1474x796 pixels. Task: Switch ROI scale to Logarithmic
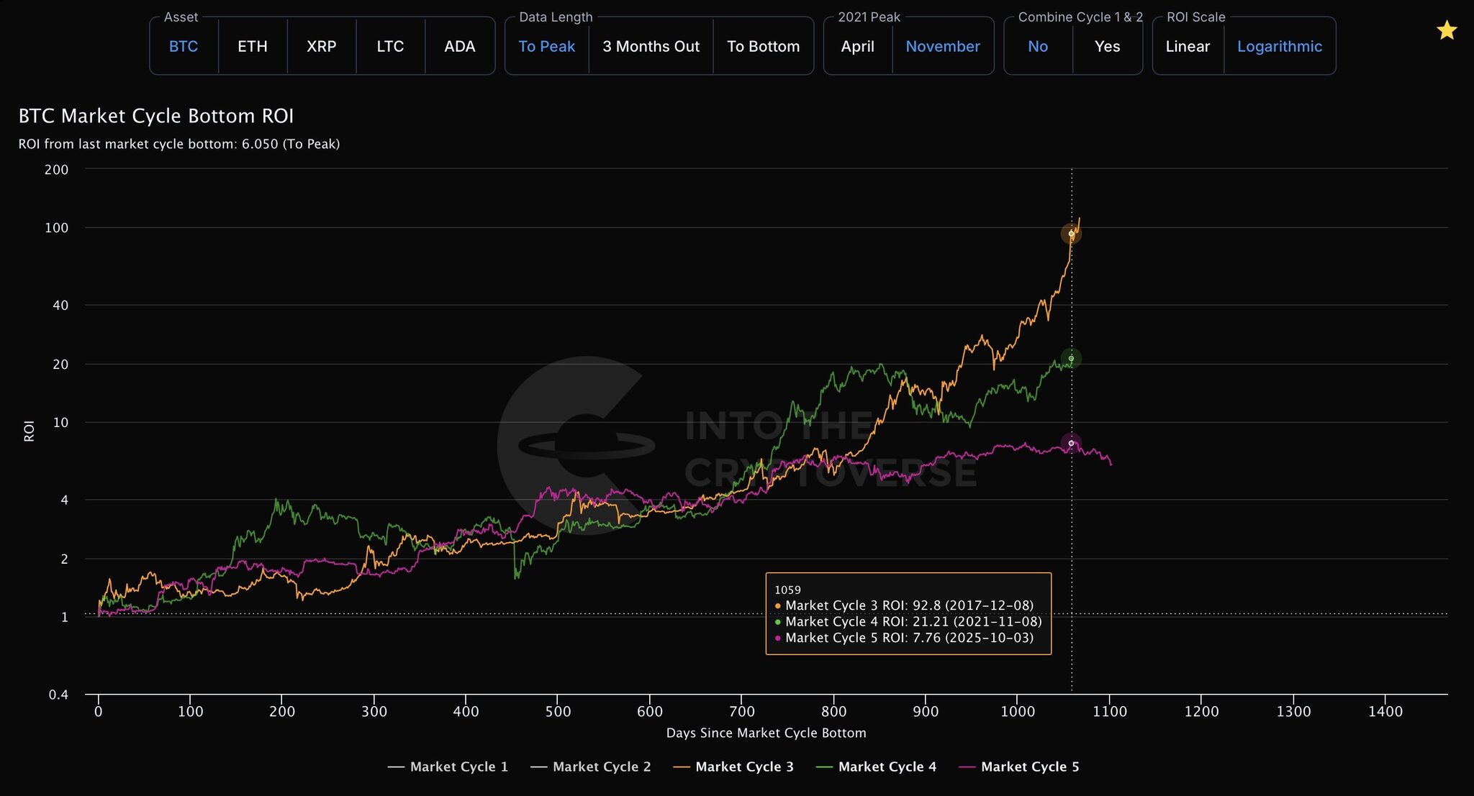pyautogui.click(x=1279, y=47)
